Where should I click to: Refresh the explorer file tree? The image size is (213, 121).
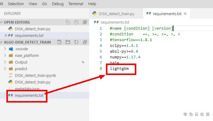(x=76, y=42)
